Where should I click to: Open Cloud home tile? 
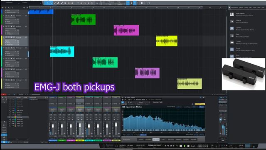(x=232, y=42)
